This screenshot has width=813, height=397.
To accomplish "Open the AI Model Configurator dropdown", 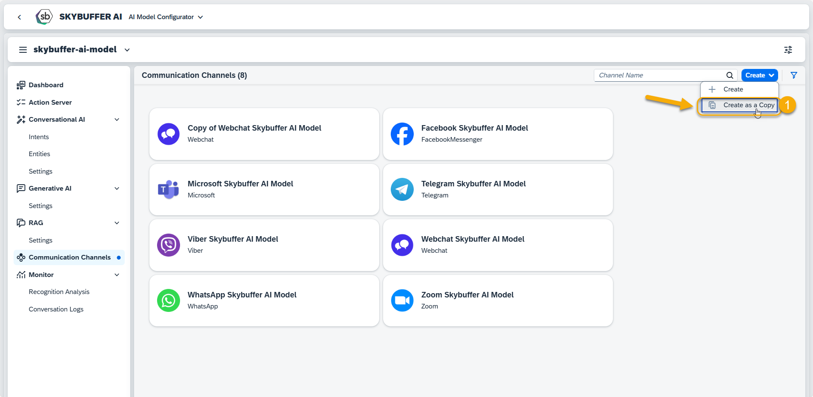I will point(166,17).
